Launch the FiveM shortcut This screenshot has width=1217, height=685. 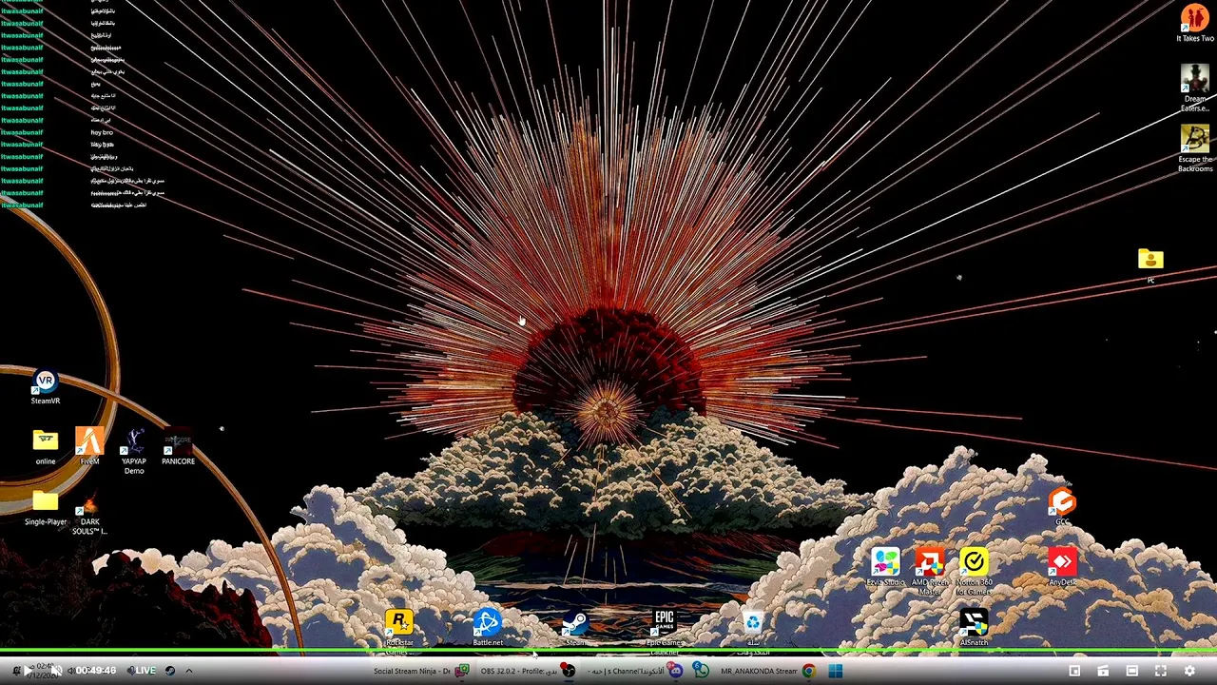[x=89, y=447]
